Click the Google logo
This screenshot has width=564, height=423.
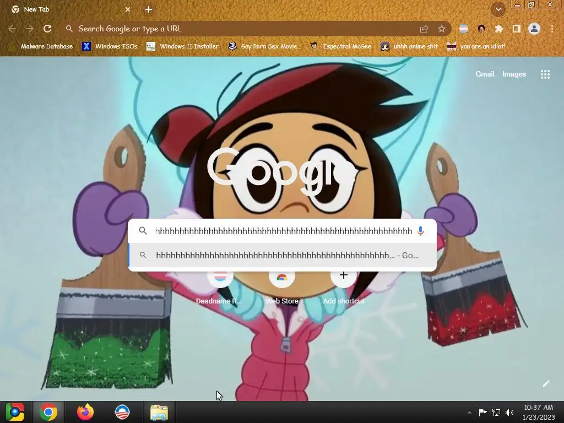pyautogui.click(x=282, y=172)
